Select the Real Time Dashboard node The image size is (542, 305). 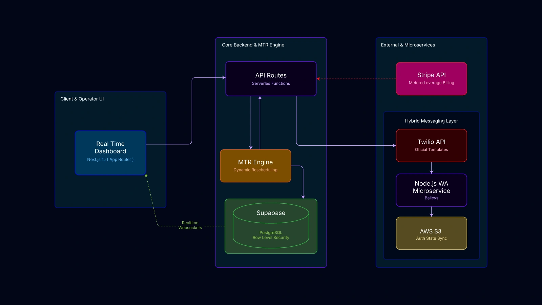(x=110, y=153)
